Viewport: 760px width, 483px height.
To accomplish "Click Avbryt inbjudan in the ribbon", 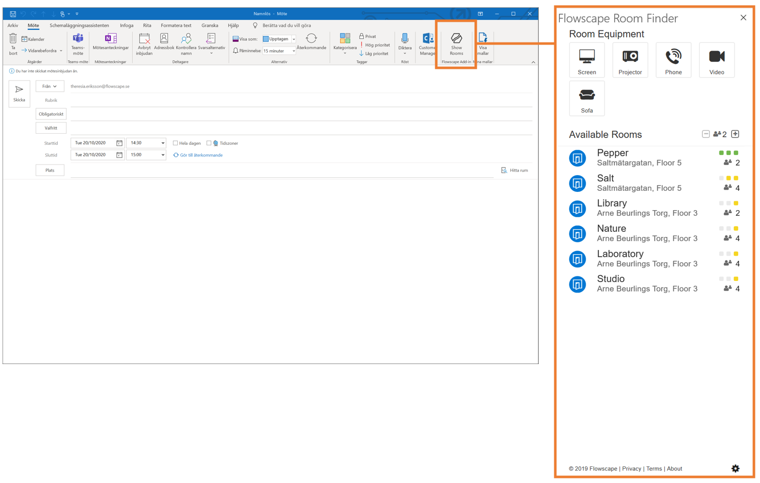I will click(144, 44).
